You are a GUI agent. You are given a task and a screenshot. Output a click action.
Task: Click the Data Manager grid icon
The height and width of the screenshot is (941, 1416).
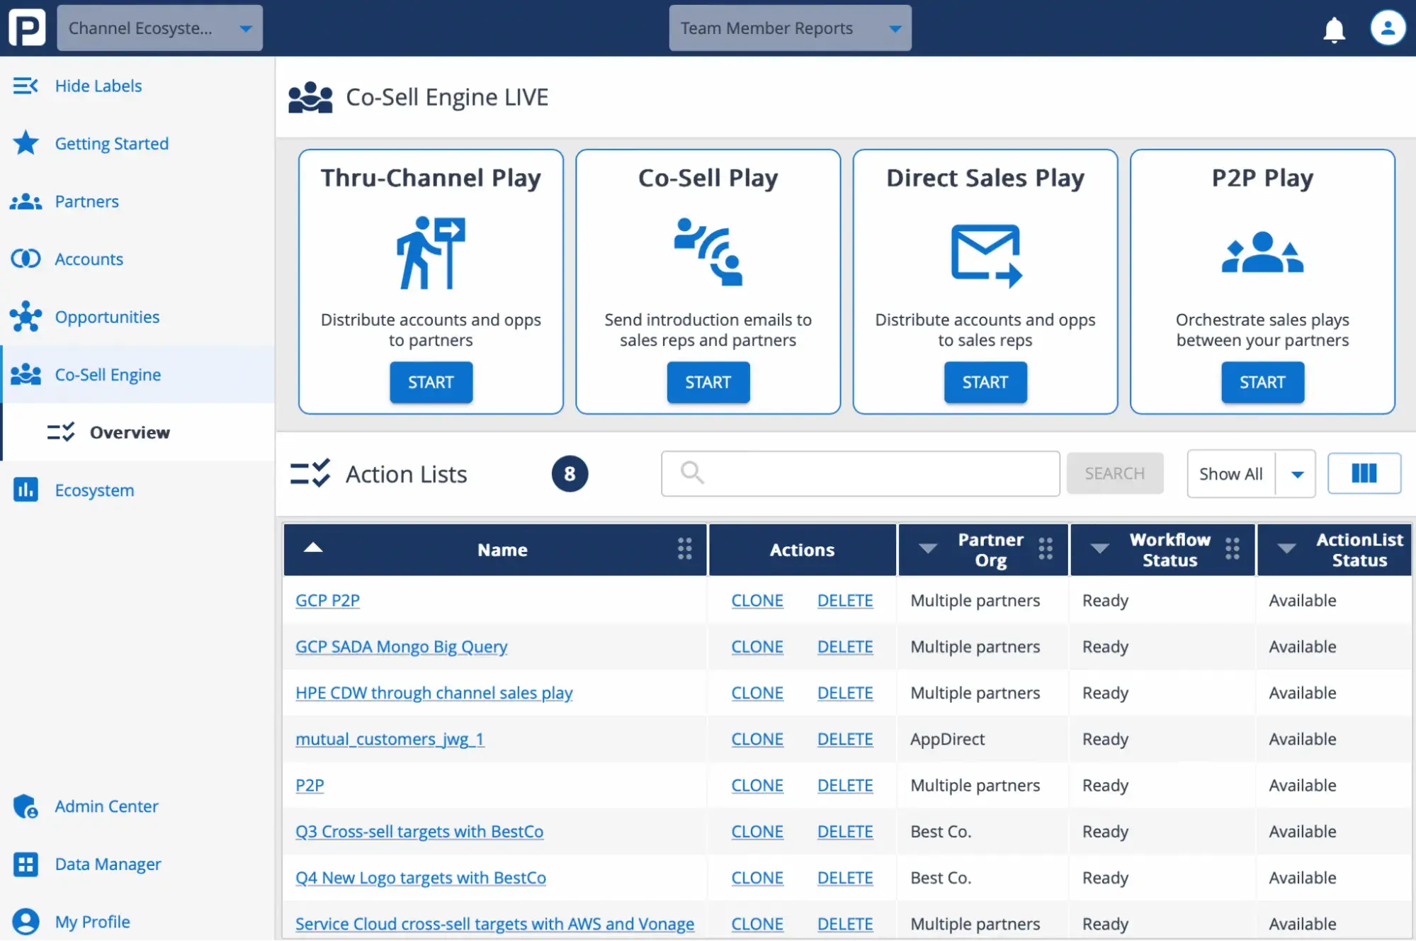click(26, 864)
